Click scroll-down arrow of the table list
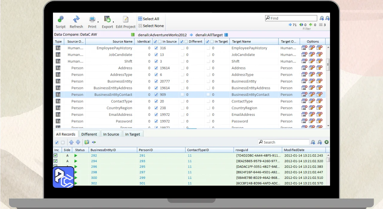The width and height of the screenshot is (383, 209). 328,126
